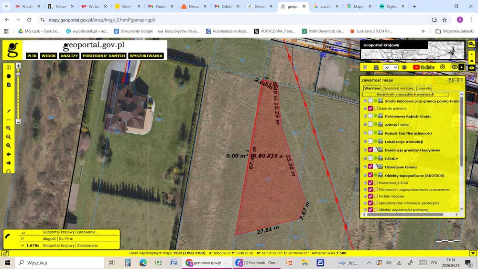Open the language dropdown 'pol'

click(x=390, y=67)
